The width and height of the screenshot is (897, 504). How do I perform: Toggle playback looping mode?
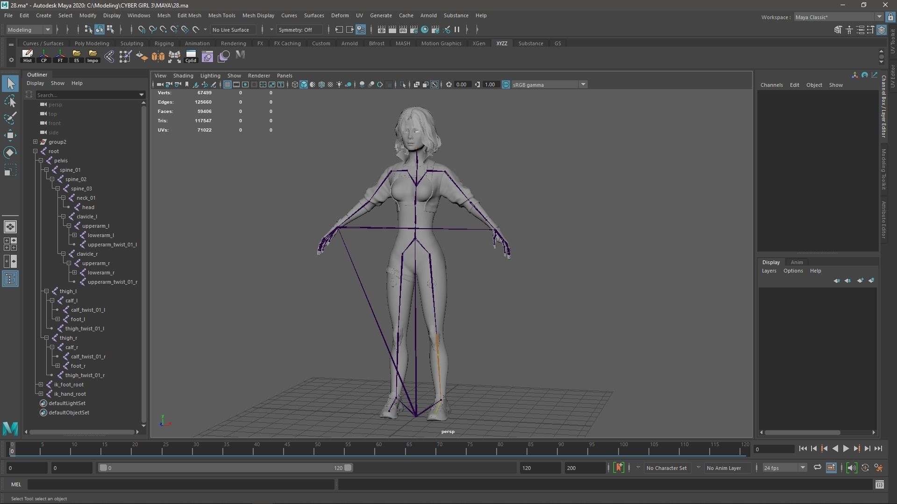pyautogui.click(x=818, y=468)
